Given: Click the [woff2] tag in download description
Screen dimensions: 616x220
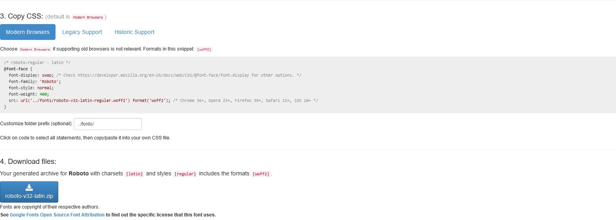Looking at the screenshot, I should click(x=261, y=174).
